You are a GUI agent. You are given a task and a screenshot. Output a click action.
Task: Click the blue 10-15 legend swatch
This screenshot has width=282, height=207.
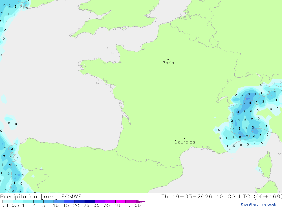click(59, 201)
